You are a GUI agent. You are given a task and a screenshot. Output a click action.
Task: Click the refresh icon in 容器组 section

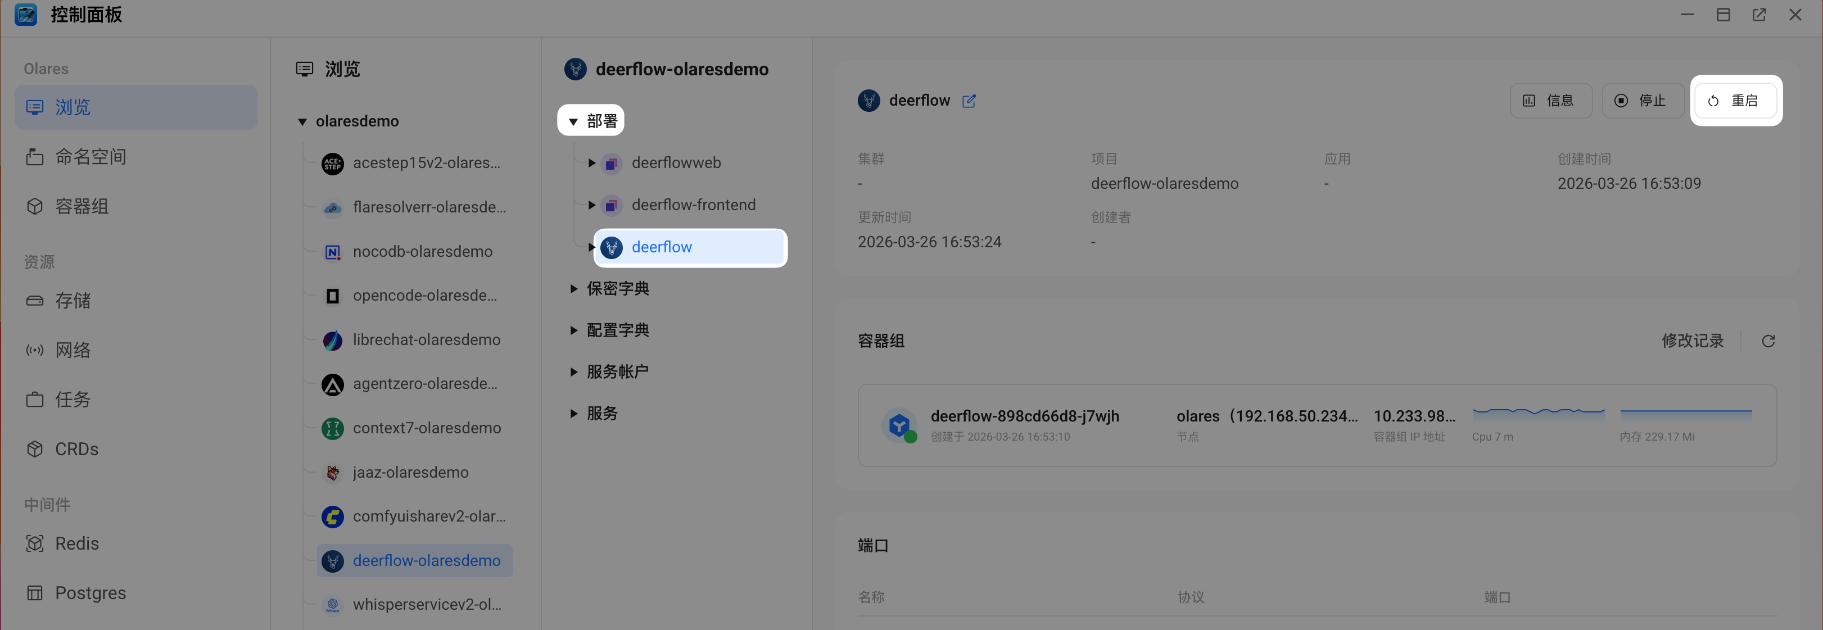point(1768,341)
